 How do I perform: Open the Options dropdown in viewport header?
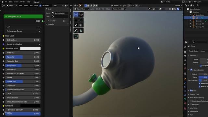(178, 6)
